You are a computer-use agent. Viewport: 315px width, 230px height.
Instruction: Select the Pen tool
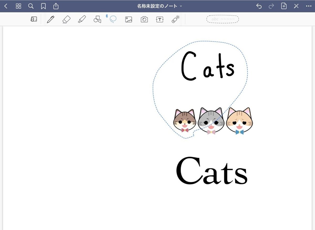[51, 19]
